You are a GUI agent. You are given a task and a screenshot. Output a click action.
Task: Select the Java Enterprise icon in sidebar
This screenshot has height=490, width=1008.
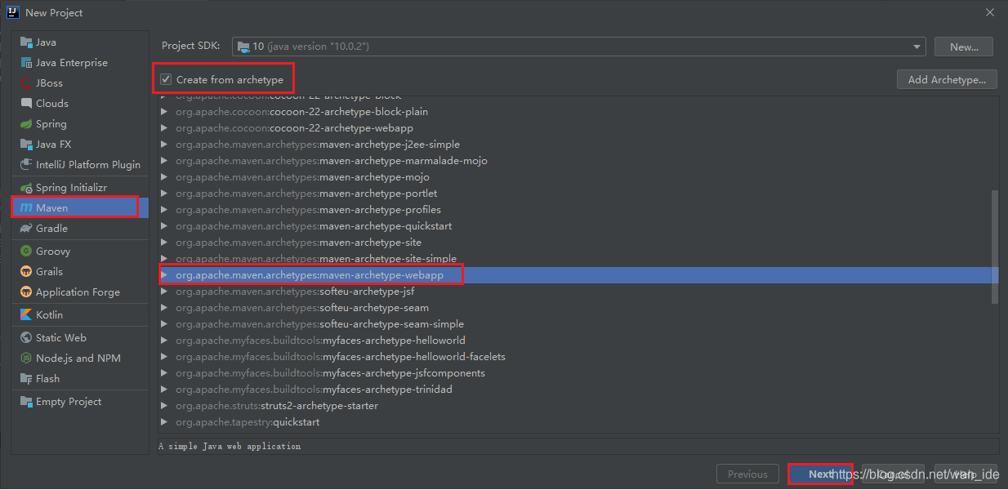tap(26, 63)
